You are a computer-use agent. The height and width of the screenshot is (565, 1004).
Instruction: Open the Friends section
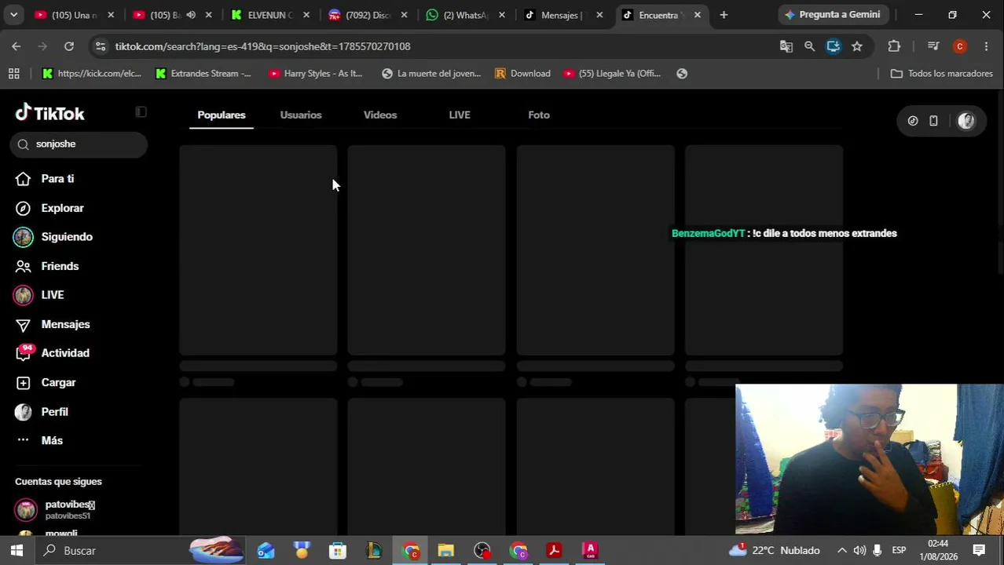(60, 266)
